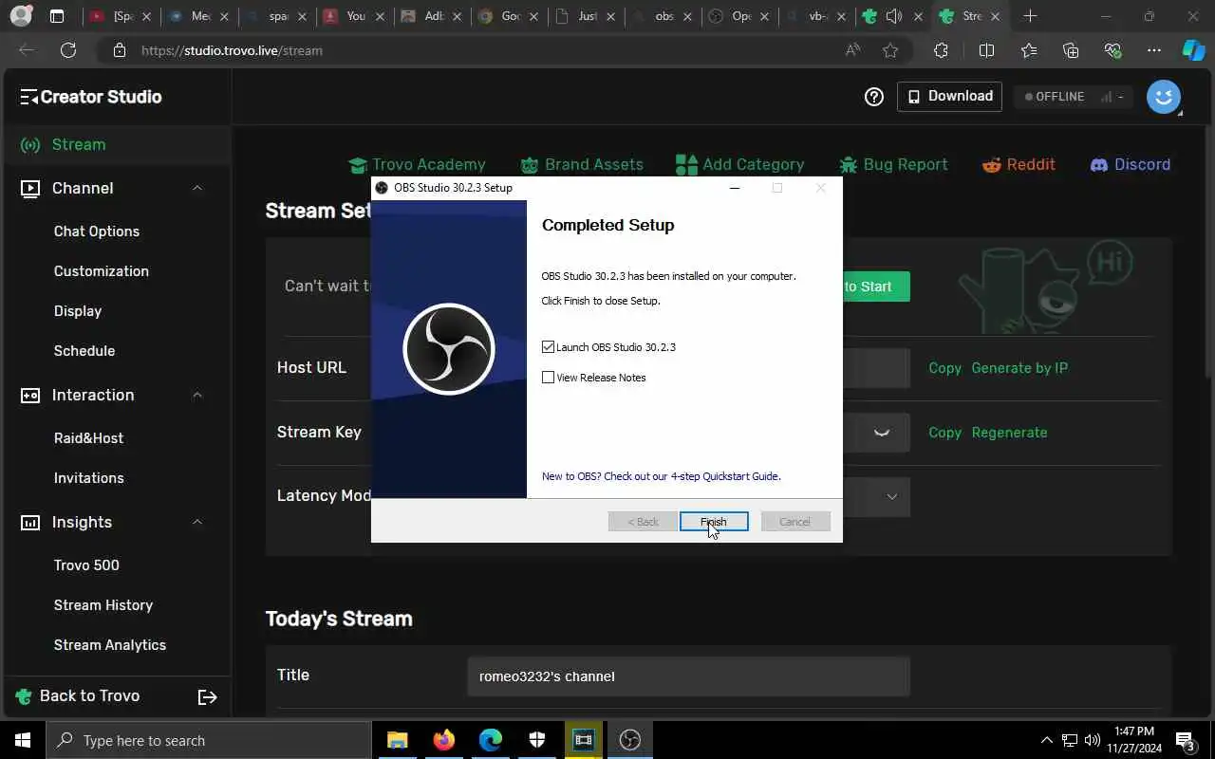1215x759 pixels.
Task: Open Trovo 500 page
Action: pos(86,565)
